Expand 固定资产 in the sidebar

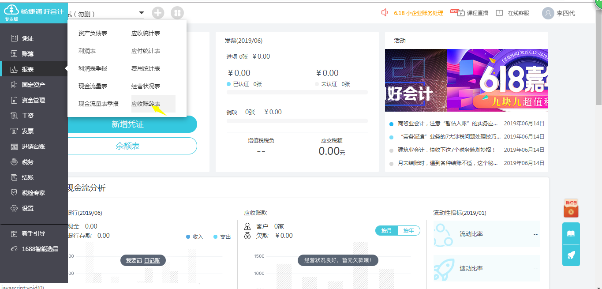[34, 85]
